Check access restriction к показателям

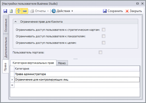(103, 36)
